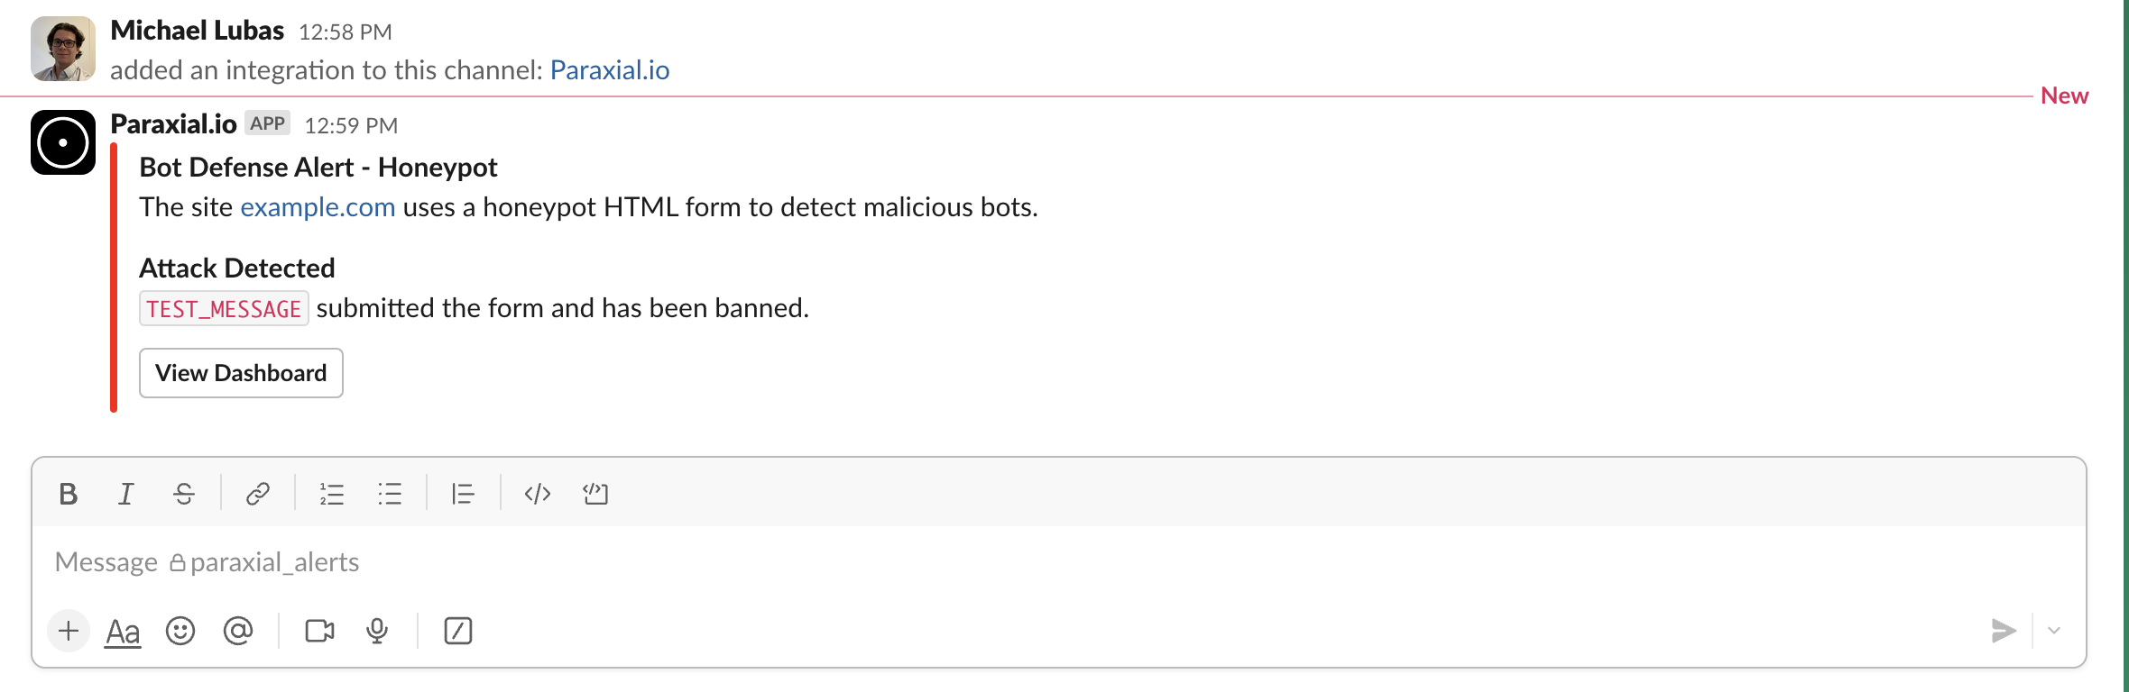This screenshot has width=2129, height=692.
Task: Record an audio clip
Action: (x=376, y=631)
